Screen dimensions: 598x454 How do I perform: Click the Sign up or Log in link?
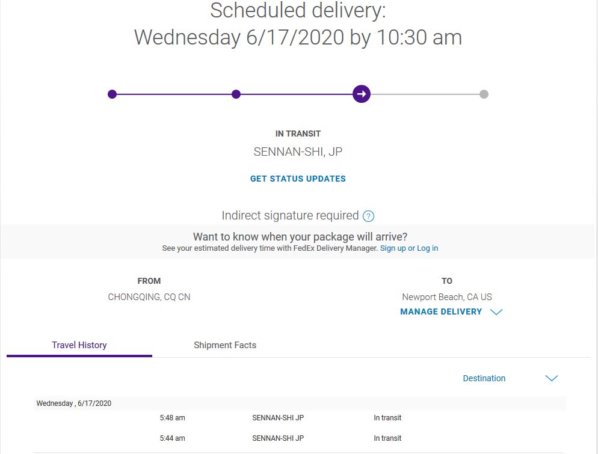coord(409,248)
